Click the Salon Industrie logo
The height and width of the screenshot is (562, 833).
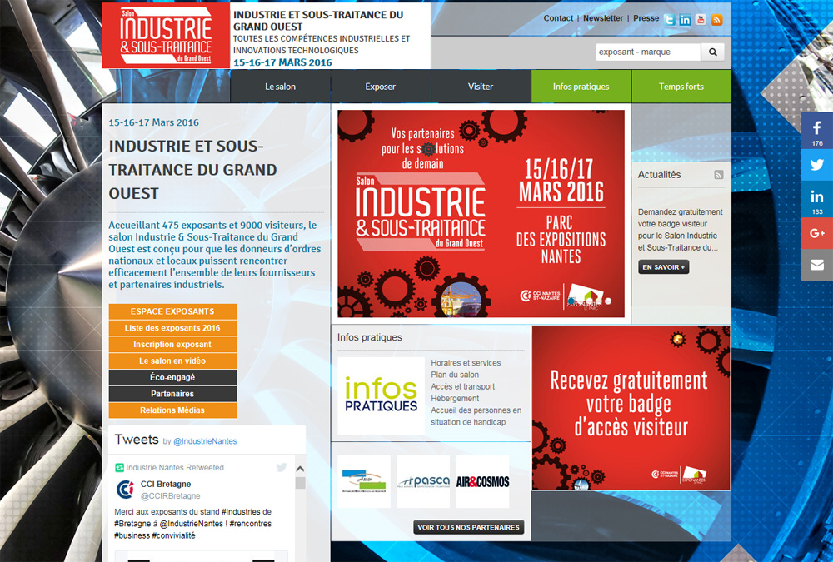(x=167, y=36)
